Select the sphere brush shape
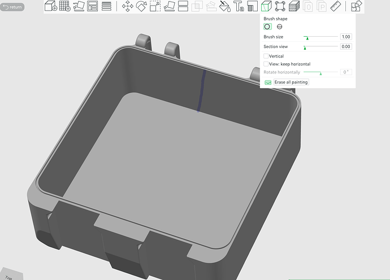Viewport: 390px width, 280px height. tap(280, 27)
